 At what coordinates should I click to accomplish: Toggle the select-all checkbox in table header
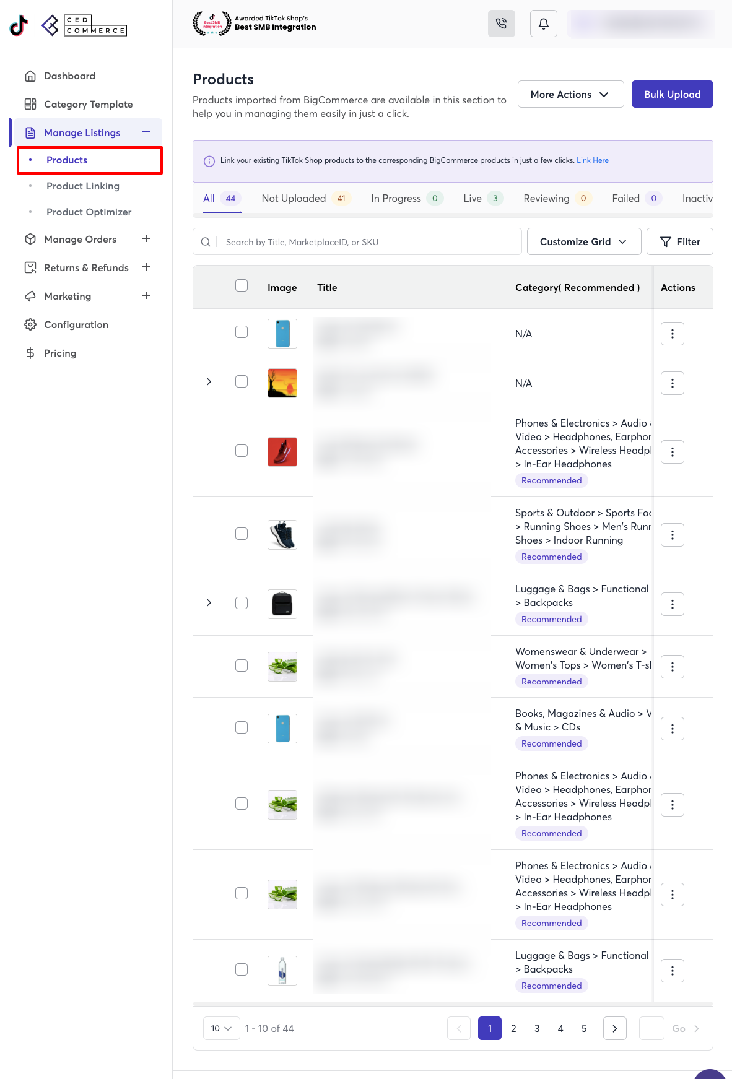pos(242,285)
